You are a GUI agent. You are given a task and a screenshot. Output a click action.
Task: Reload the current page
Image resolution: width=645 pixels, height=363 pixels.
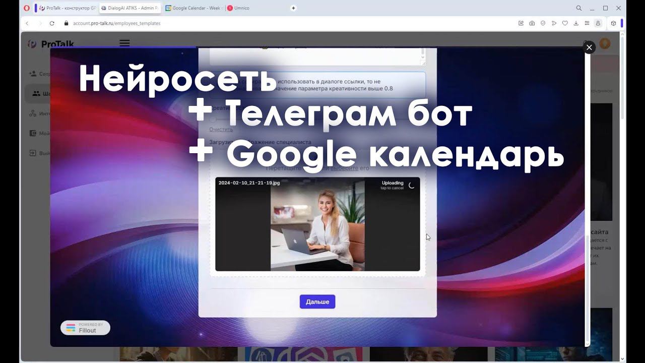pyautogui.click(x=52, y=23)
